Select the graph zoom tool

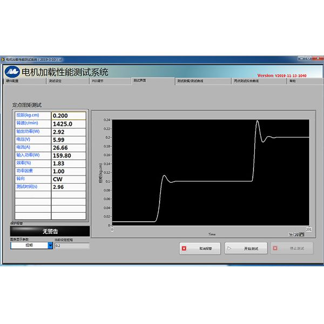pos(296,234)
